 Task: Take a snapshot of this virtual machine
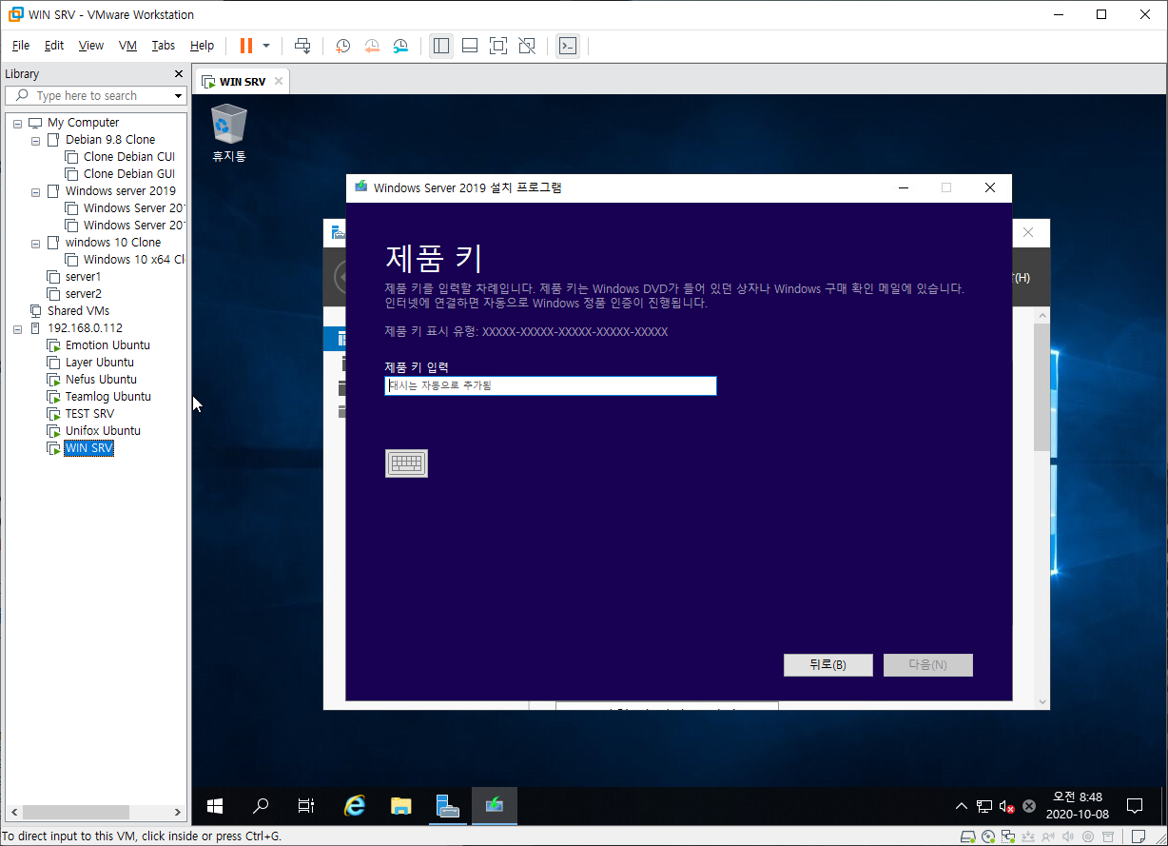pyautogui.click(x=342, y=46)
